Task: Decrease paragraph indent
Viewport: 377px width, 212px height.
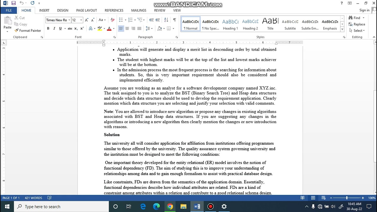Action: pyautogui.click(x=151, y=20)
